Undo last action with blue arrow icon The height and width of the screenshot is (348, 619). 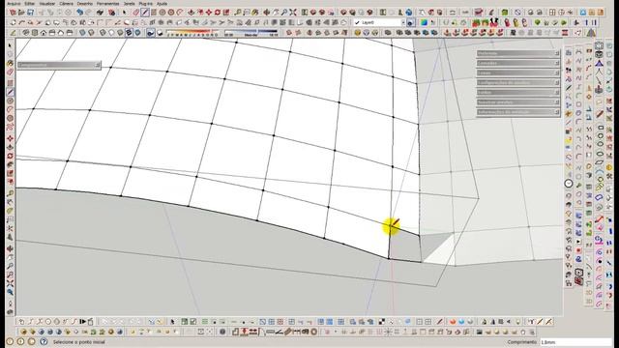coord(79,13)
